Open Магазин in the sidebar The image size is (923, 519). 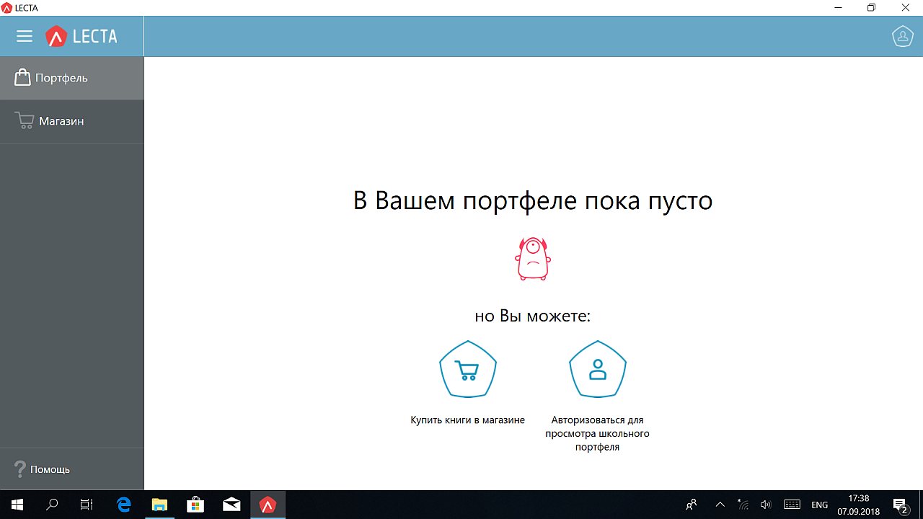(72, 121)
